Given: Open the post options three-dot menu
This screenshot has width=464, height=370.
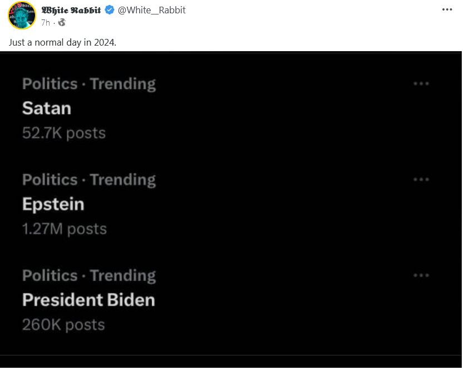Looking at the screenshot, I should (447, 9).
